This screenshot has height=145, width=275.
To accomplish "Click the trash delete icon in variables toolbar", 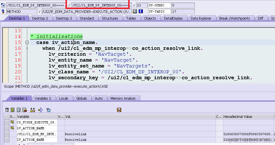I will click(7, 110).
